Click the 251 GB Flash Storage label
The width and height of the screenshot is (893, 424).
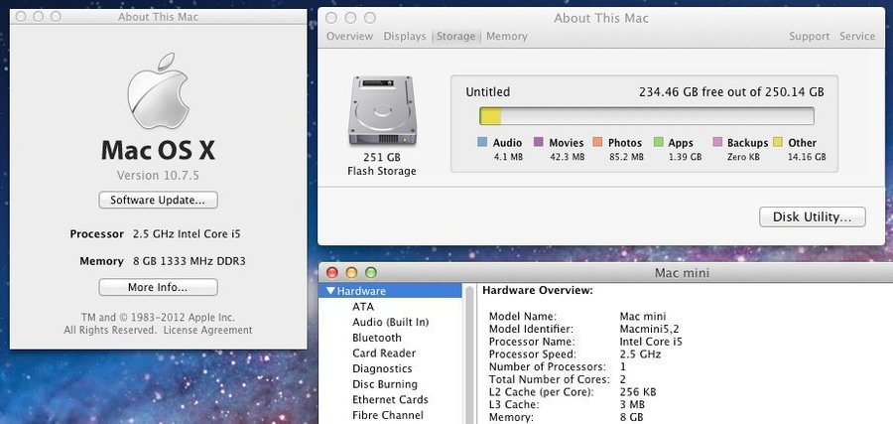382,164
